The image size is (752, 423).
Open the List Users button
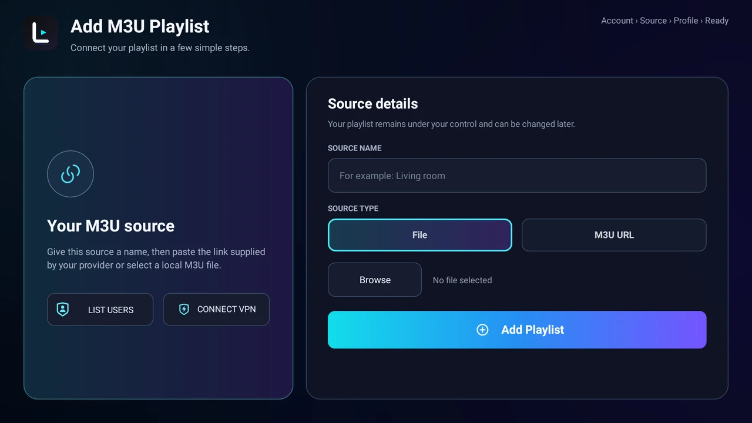point(100,310)
